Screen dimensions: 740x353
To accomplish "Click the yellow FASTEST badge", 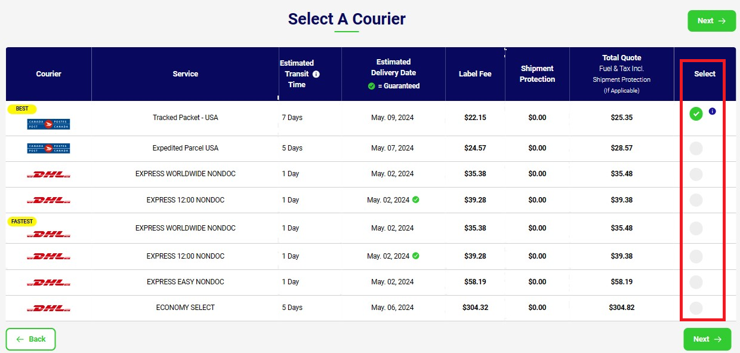I will [x=22, y=222].
